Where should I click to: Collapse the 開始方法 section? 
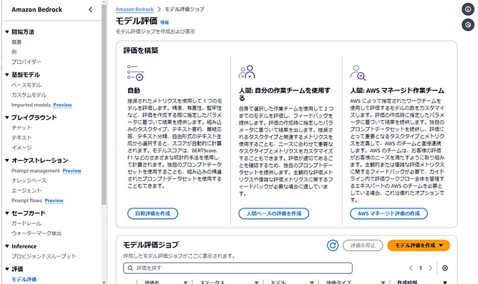7,32
